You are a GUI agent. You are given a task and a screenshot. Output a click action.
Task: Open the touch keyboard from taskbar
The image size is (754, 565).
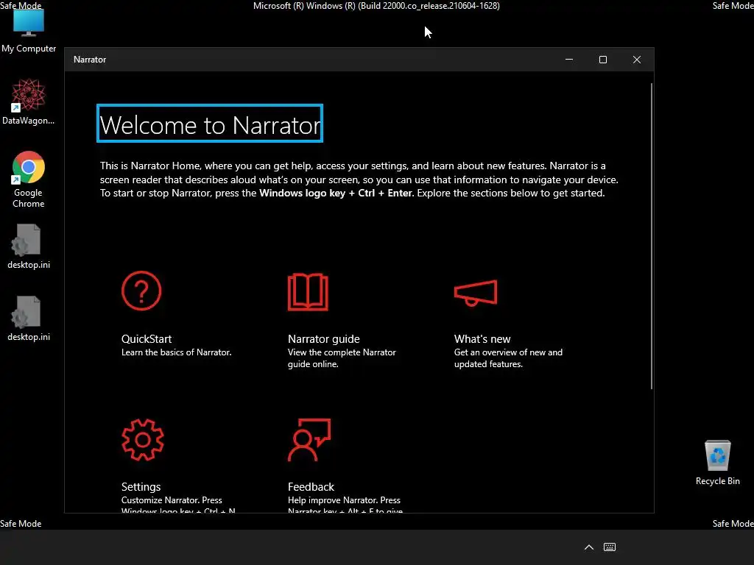tap(609, 547)
